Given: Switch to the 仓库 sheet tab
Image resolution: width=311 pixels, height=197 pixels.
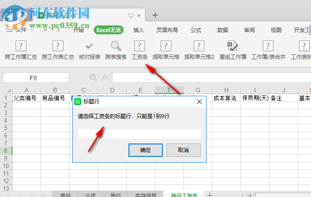Looking at the screenshot, I should click(90, 195).
